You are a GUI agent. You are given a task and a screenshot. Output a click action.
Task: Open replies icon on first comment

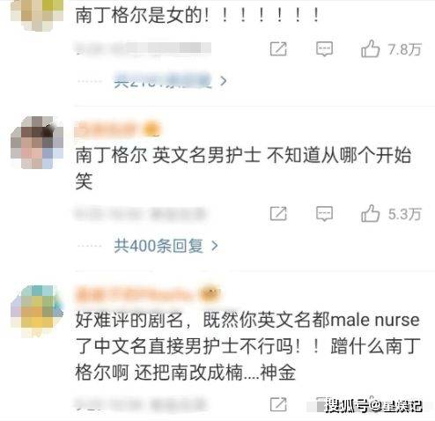(x=324, y=48)
